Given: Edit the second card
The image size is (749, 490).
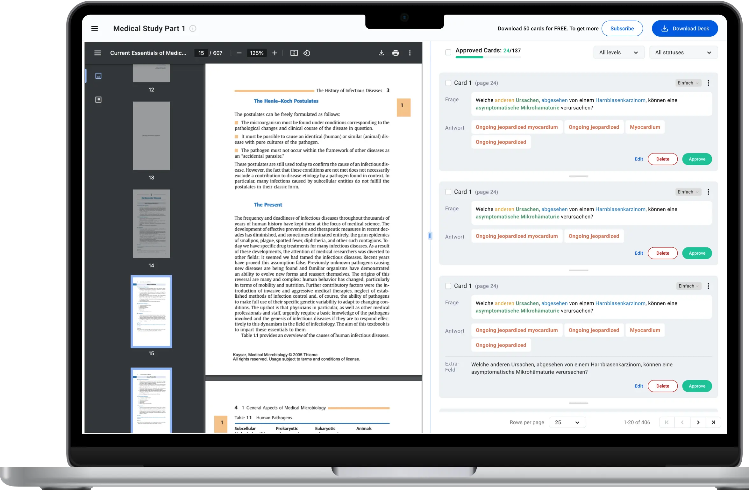Looking at the screenshot, I should 639,253.
